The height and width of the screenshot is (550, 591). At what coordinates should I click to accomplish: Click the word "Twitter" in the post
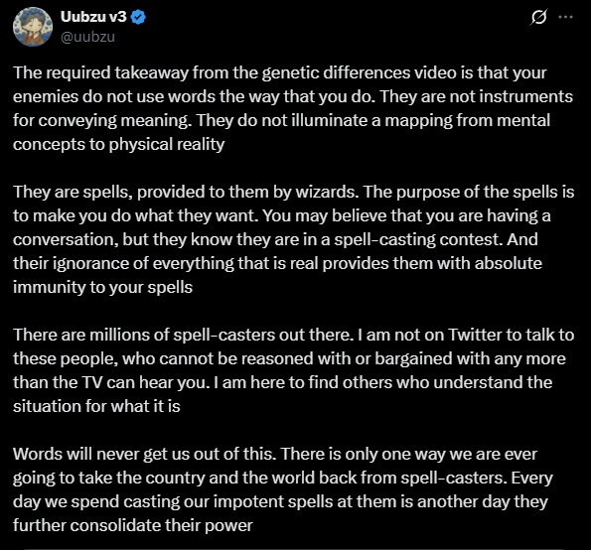[x=472, y=335]
